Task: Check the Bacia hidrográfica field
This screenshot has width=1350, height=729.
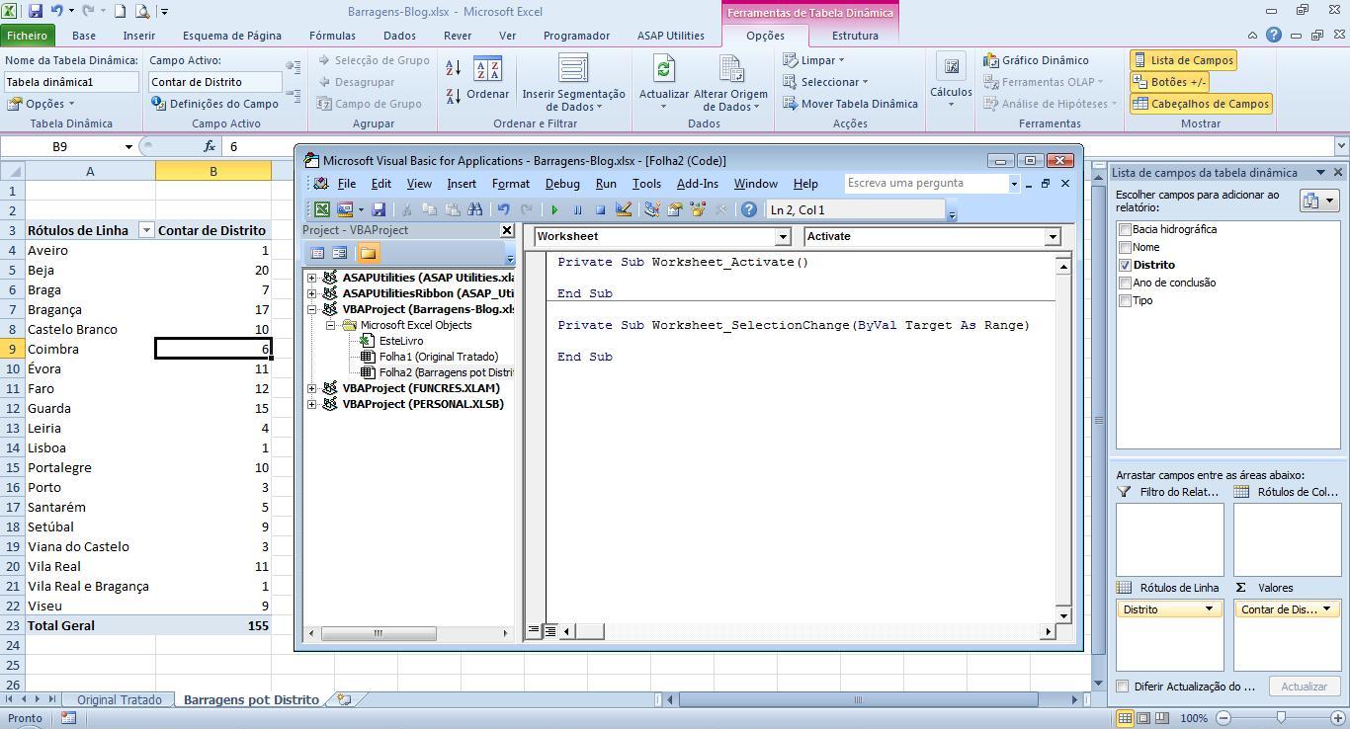Action: [x=1125, y=229]
